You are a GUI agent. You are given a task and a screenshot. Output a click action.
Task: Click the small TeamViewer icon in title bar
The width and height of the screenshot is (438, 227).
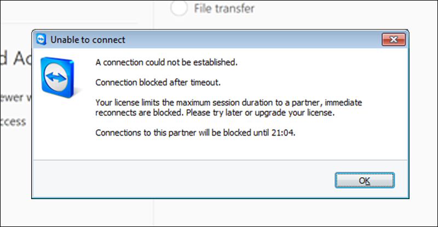(x=41, y=40)
